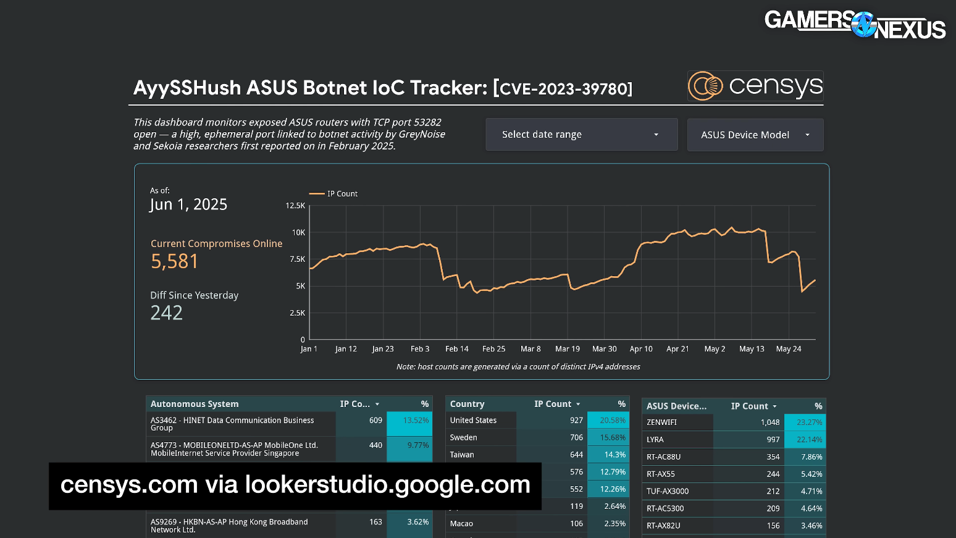
Task: Click the 20.58% cell for United States
Action: (608, 420)
